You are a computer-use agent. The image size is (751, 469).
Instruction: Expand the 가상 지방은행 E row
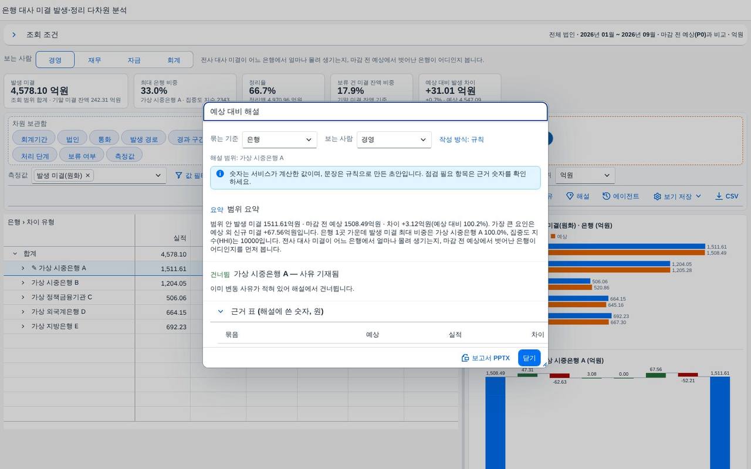click(x=23, y=327)
